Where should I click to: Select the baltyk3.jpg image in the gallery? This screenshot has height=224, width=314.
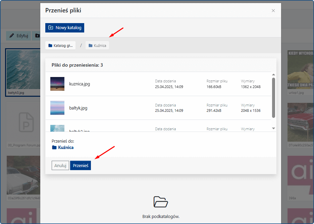click(22, 70)
